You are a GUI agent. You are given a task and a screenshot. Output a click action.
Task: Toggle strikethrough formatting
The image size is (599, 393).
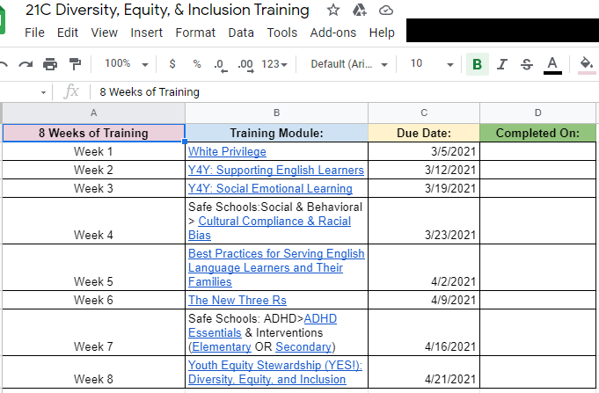click(x=527, y=64)
